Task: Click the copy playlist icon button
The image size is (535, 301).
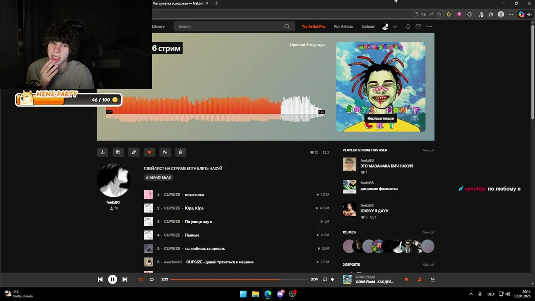Action: coord(118,152)
